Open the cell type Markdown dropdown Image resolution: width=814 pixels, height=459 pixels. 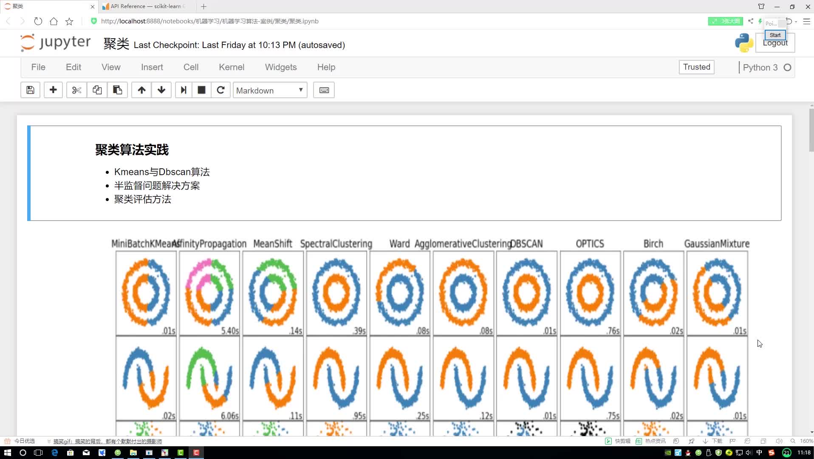[270, 91]
